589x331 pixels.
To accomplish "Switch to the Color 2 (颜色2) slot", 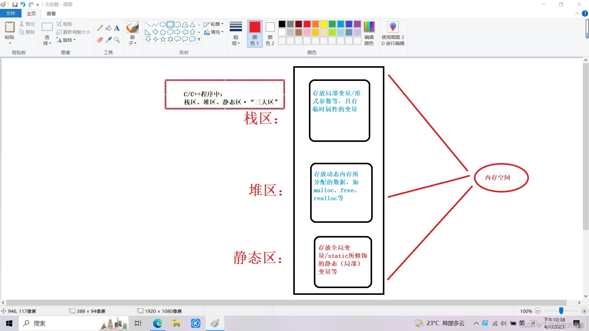I will tap(270, 33).
